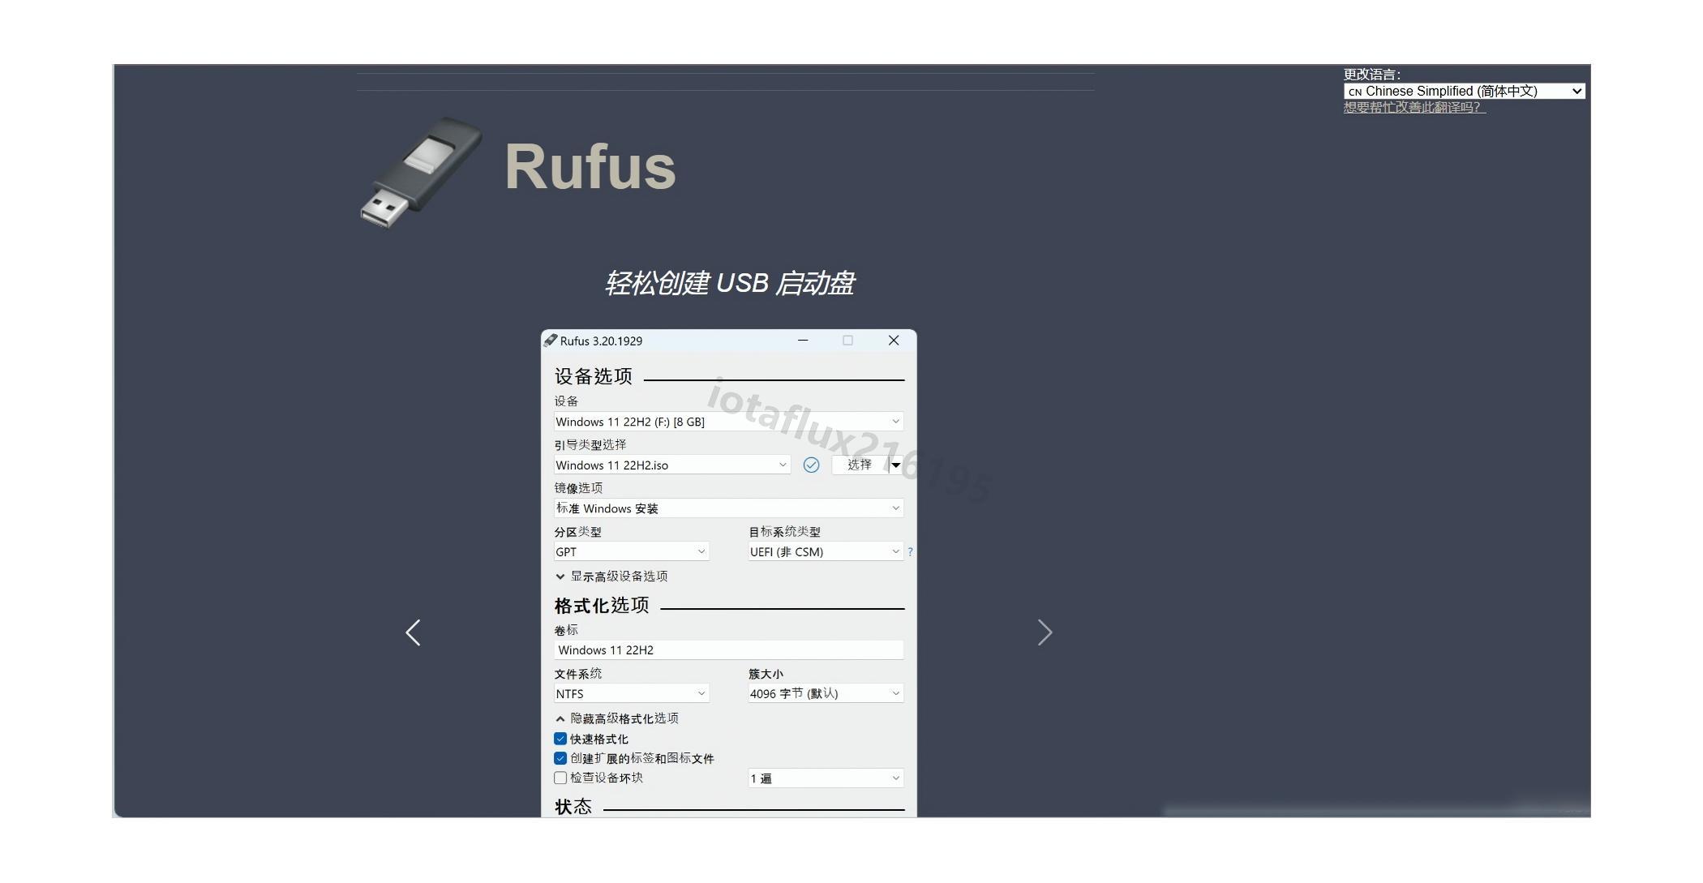
Task: Click the 轻松创建 USB 启动盘 tagline
Action: (x=729, y=283)
